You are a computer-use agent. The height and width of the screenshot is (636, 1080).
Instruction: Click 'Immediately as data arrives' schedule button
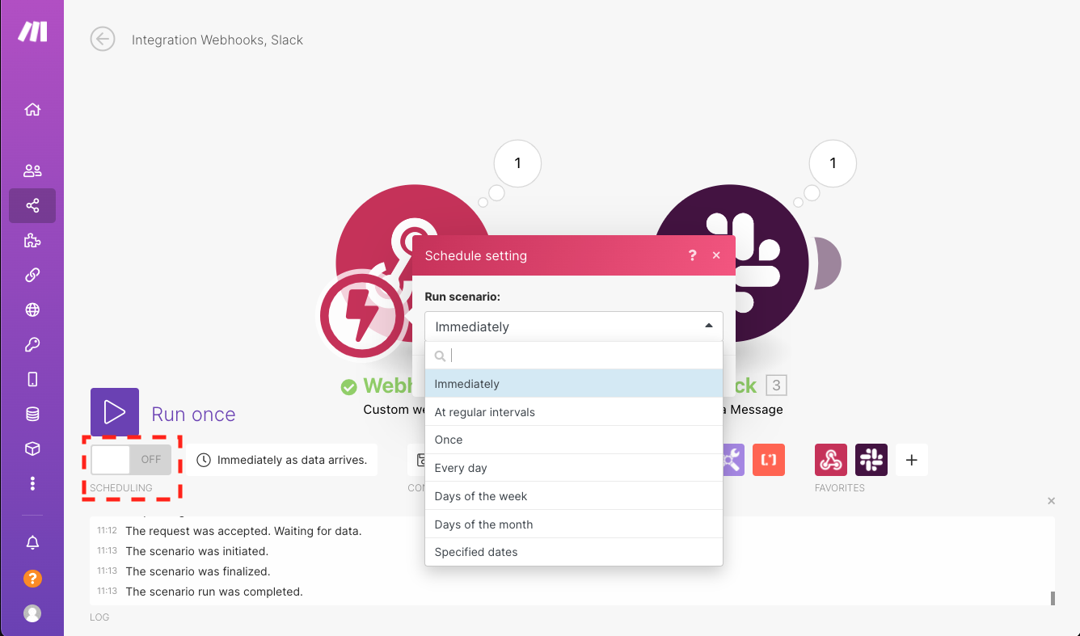click(283, 460)
